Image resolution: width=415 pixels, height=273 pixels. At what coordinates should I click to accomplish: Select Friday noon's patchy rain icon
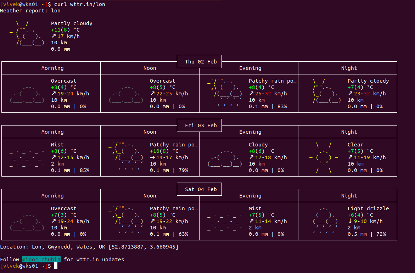coord(126,157)
